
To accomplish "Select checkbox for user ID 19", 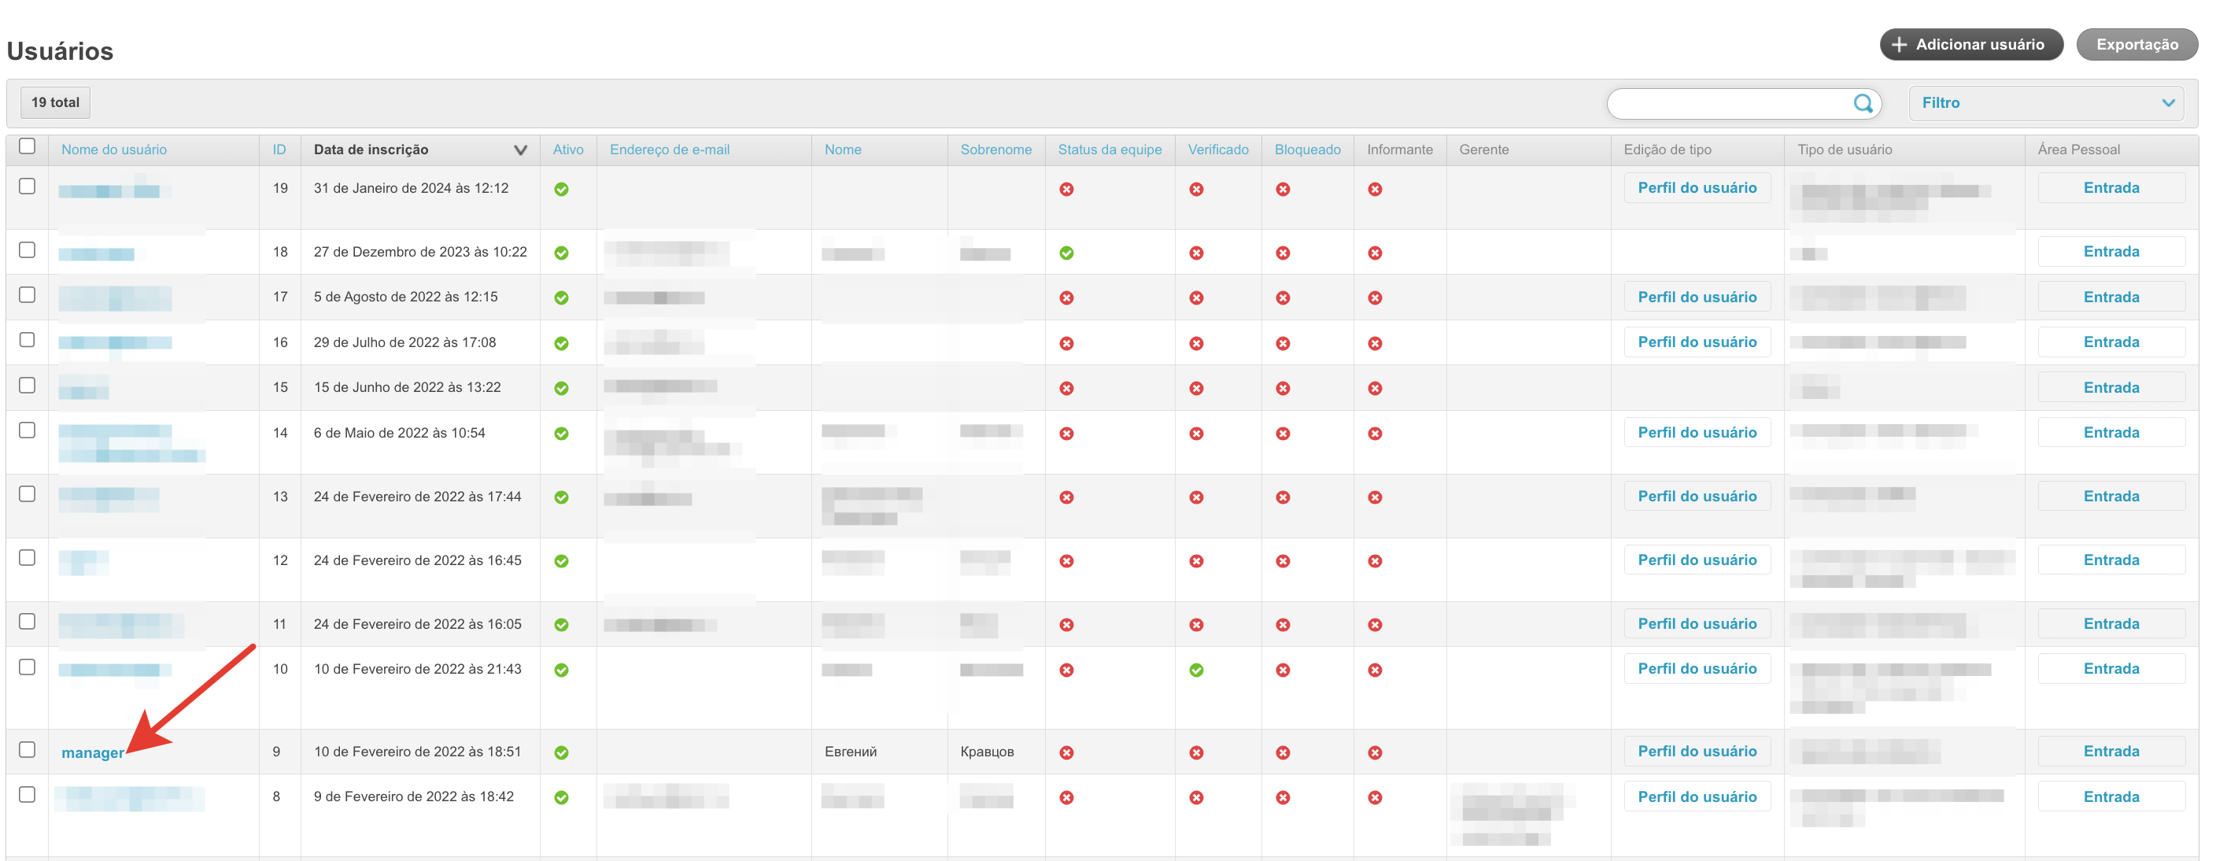I will [28, 187].
